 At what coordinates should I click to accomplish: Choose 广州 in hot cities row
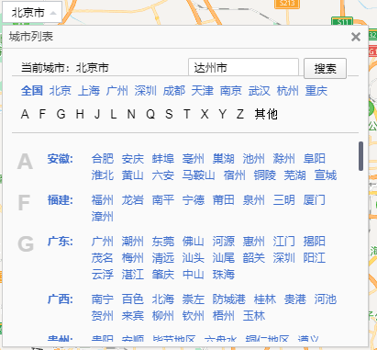117,91
